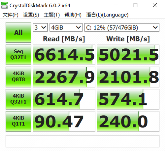Close the CrystalDiskMark window
This screenshot has width=165, height=151.
click(x=155, y=5)
